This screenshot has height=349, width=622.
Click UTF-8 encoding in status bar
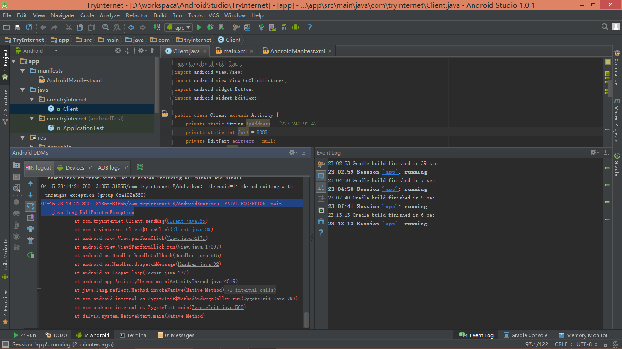[x=587, y=344]
